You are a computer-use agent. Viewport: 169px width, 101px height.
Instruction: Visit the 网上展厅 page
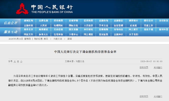tap(133, 30)
